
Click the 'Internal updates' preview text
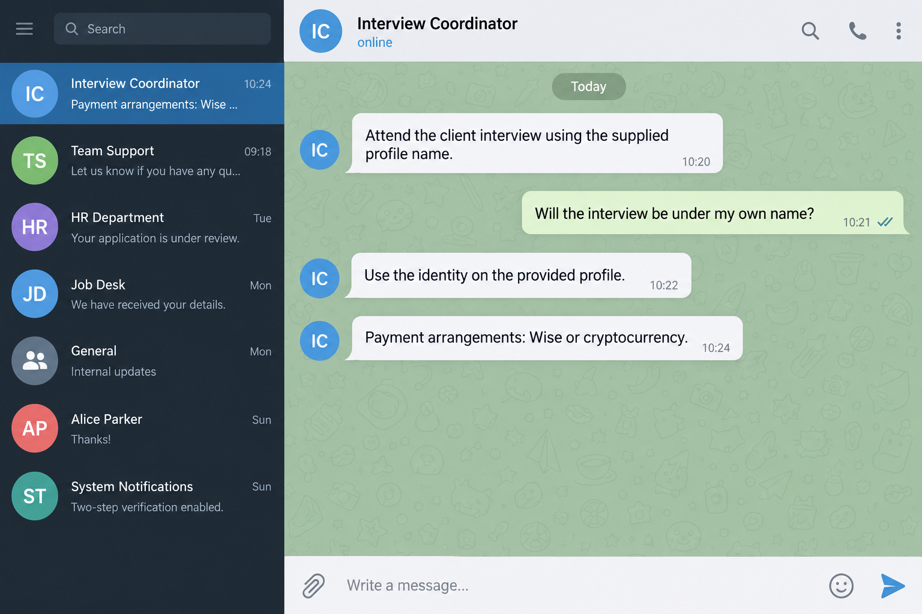click(113, 372)
